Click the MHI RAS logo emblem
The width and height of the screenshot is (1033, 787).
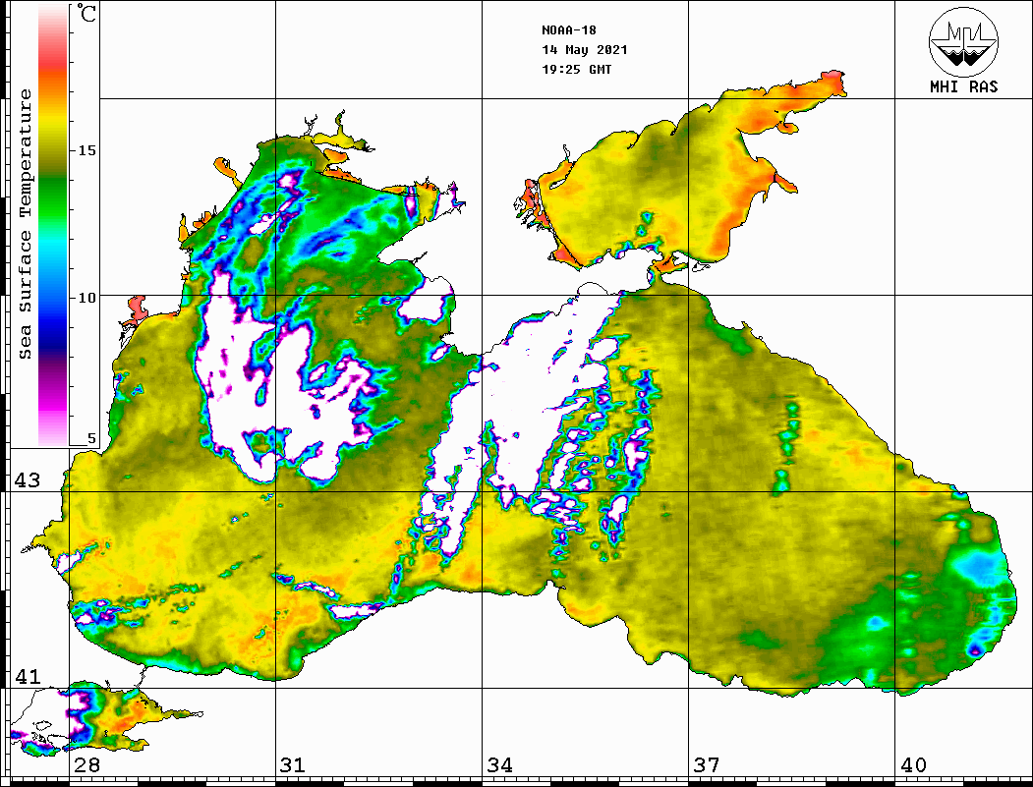tap(963, 41)
